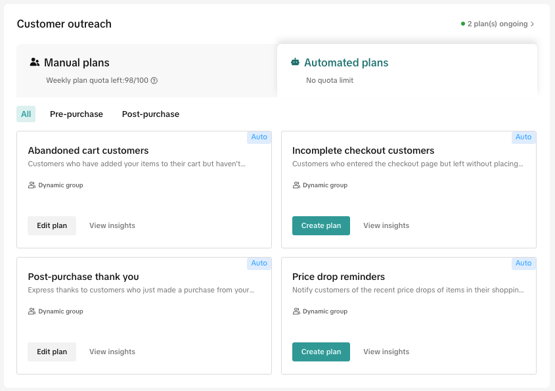555x391 pixels.
Task: Click the Manual plans people icon
Action: tap(35, 62)
